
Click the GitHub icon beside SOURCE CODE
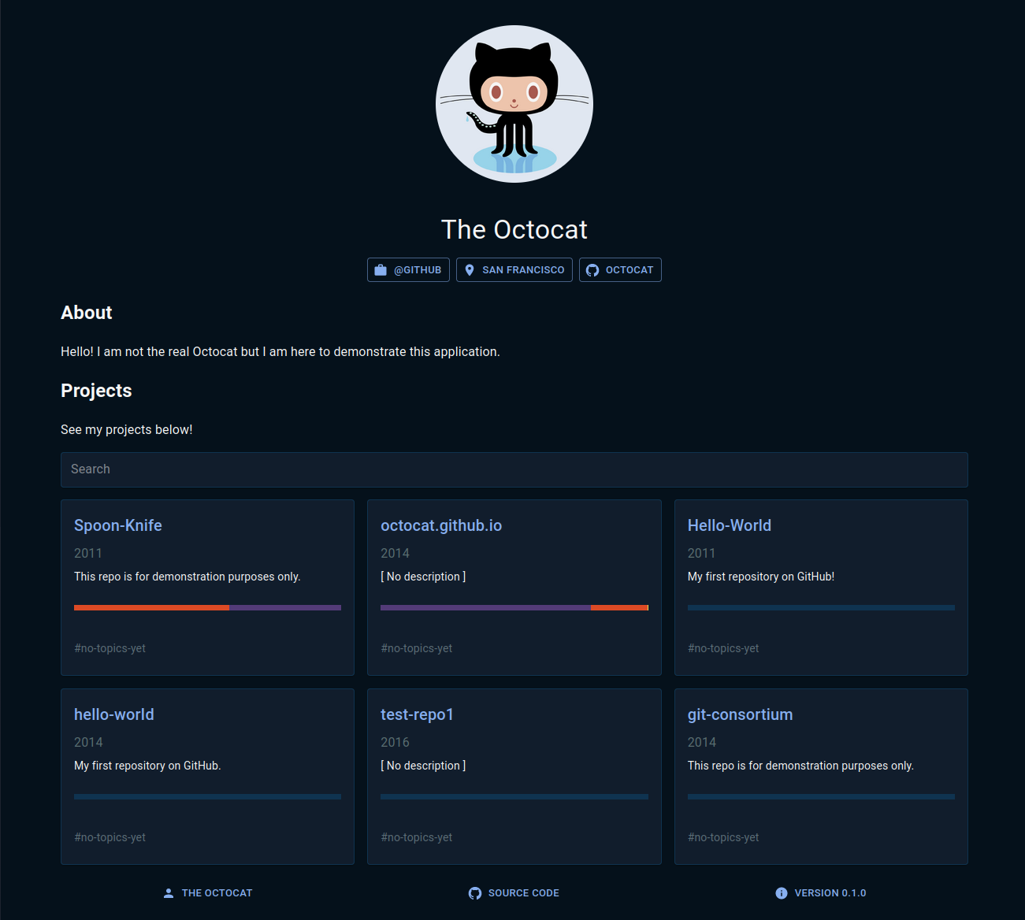pyautogui.click(x=475, y=893)
